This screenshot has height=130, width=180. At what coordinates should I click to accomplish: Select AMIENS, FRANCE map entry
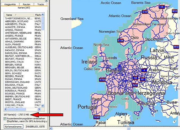(22, 30)
